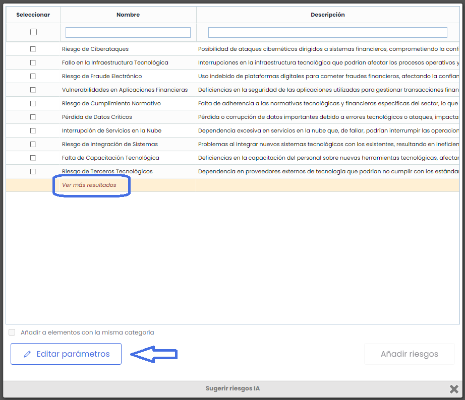Toggle the select-all checkbox under Seleccionar
465x400 pixels.
(x=33, y=32)
